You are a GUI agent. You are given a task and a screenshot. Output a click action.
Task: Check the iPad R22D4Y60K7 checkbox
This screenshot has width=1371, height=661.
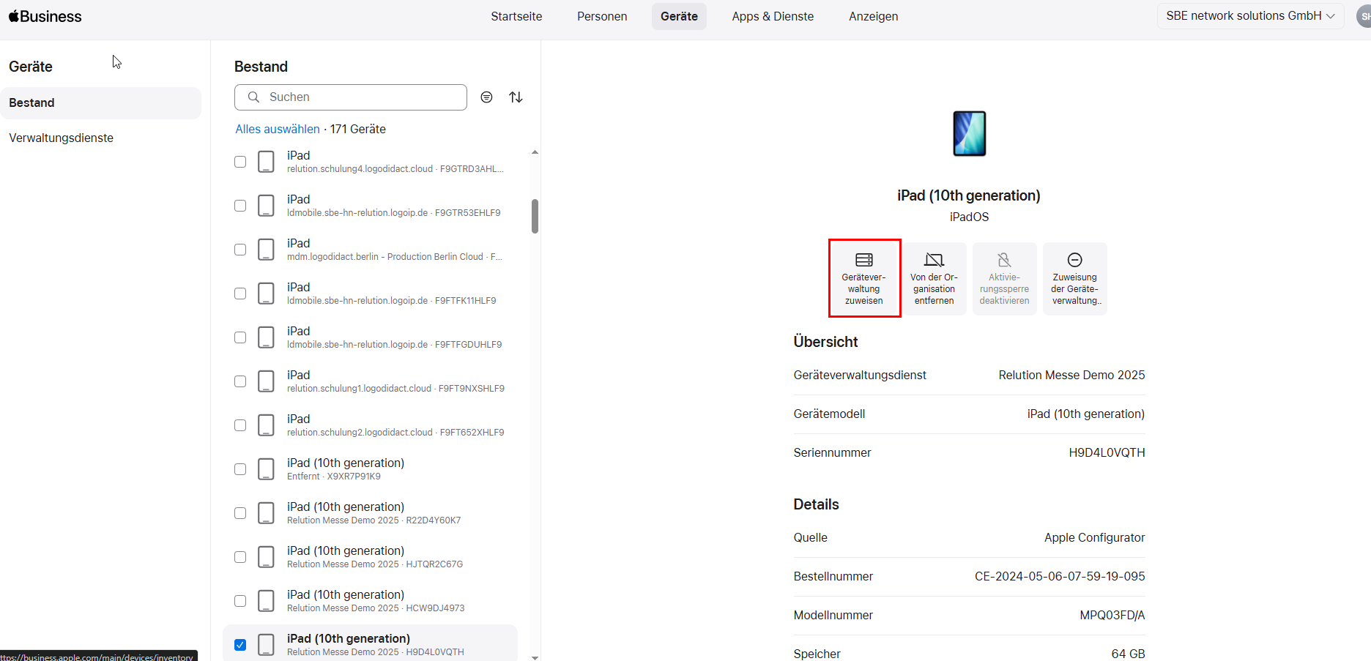(x=240, y=513)
